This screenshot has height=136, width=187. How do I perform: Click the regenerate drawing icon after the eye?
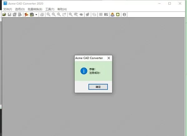(88, 15)
